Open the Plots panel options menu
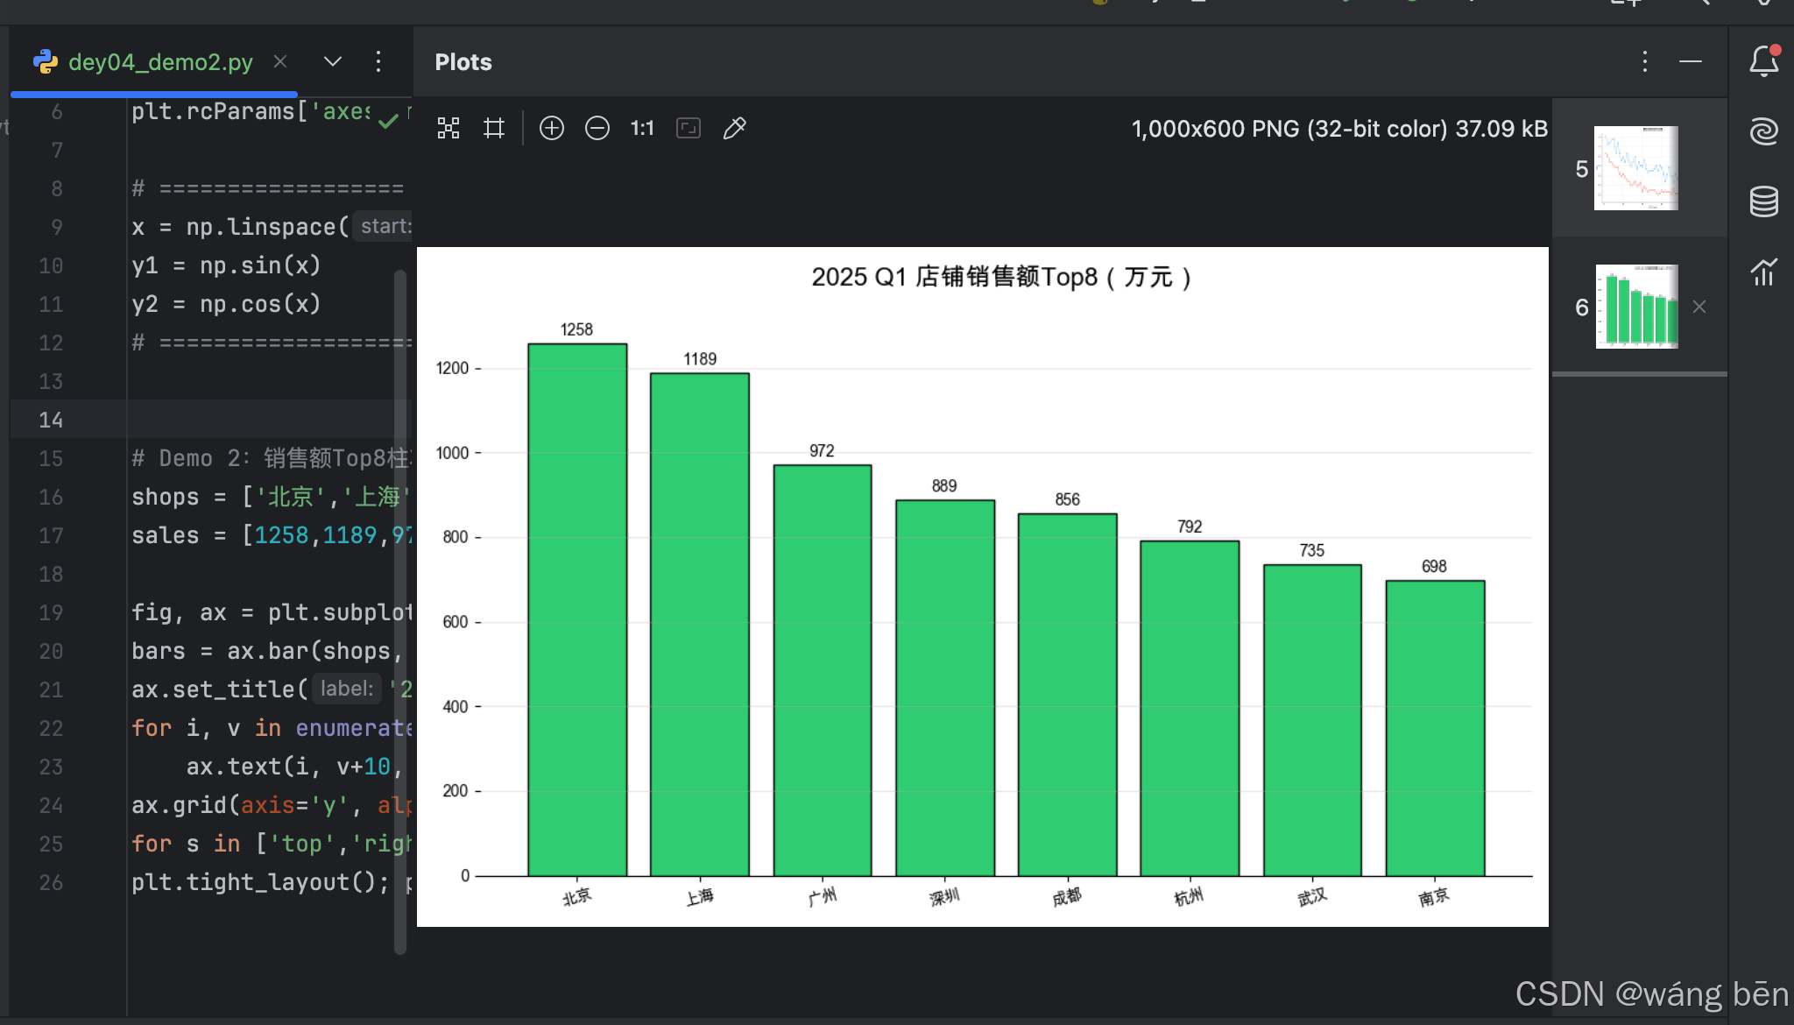The width and height of the screenshot is (1794, 1025). [x=1644, y=61]
